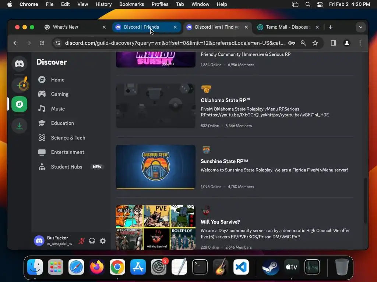Open User Settings gear icon
Image resolution: width=377 pixels, height=282 pixels.
tap(103, 241)
